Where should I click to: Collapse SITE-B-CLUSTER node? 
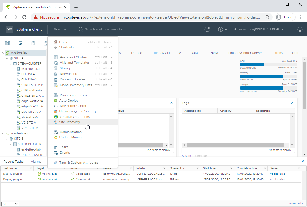tap(11, 144)
